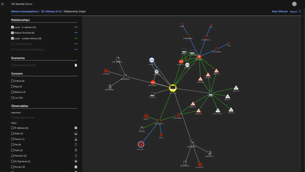The height and width of the screenshot is (172, 305).
Task: Click the AV Signature legend icon
Action: 76,161
